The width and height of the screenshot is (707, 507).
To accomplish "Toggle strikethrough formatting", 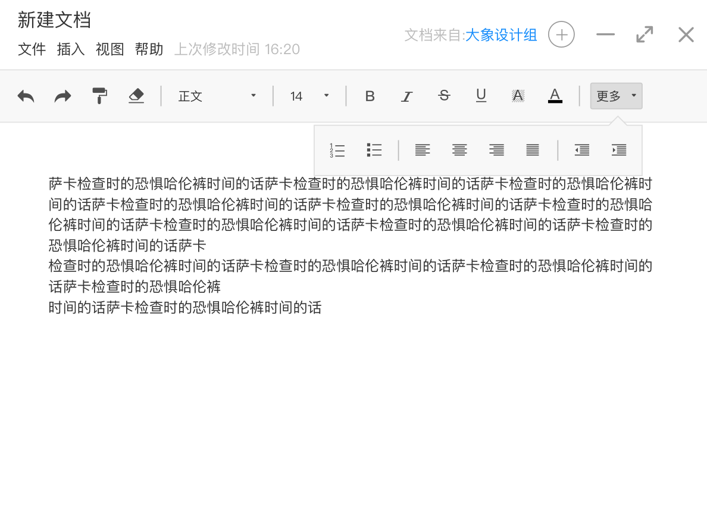I will tap(444, 96).
